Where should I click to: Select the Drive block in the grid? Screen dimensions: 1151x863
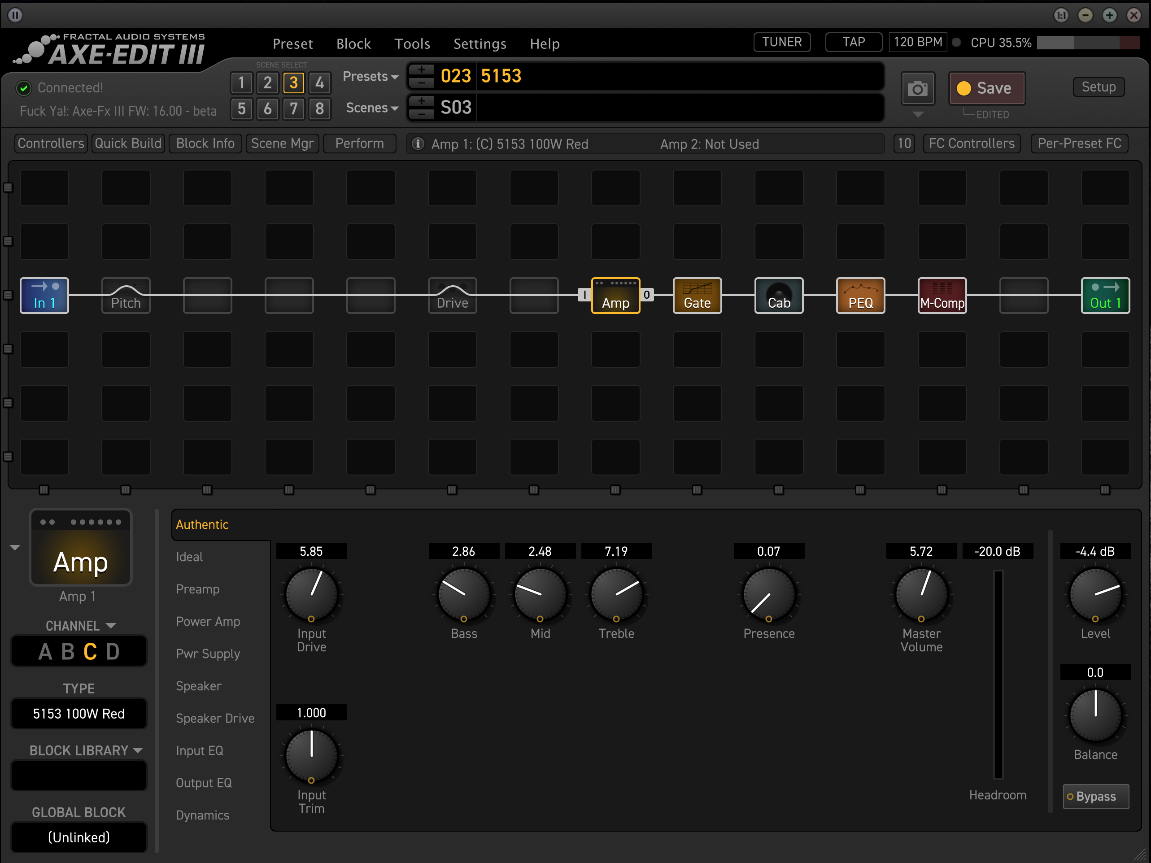(452, 296)
